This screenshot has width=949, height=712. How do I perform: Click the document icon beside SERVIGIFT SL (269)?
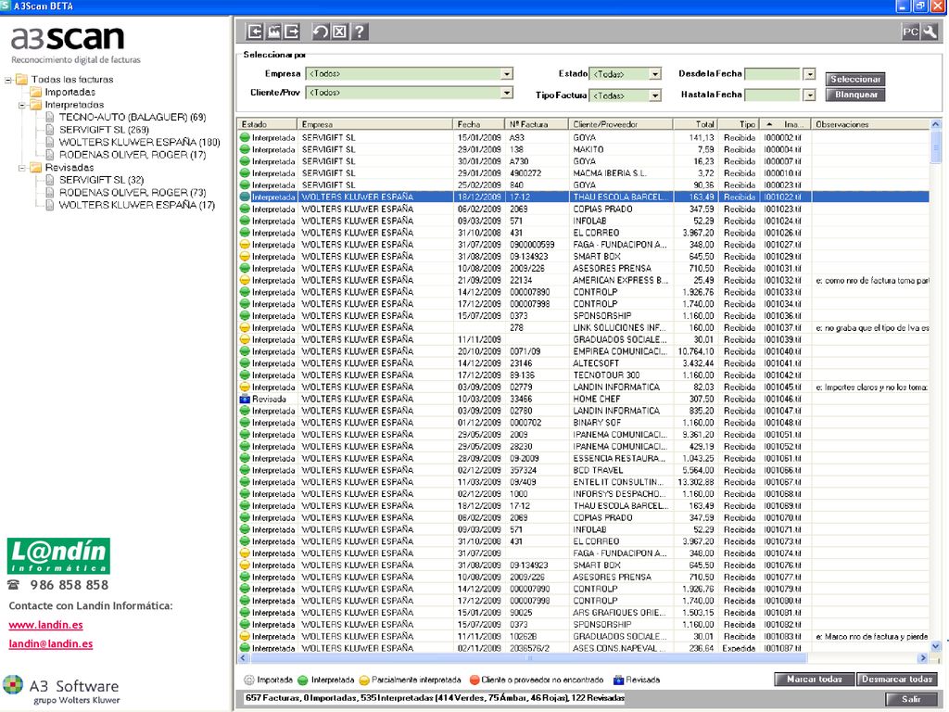(50, 130)
